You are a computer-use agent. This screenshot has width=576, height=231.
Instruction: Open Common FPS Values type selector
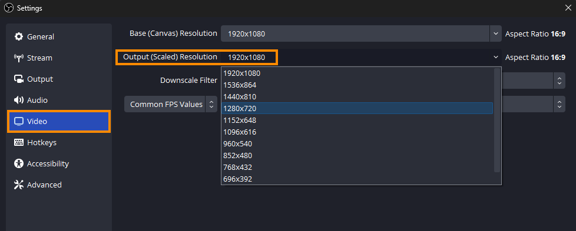pyautogui.click(x=170, y=105)
